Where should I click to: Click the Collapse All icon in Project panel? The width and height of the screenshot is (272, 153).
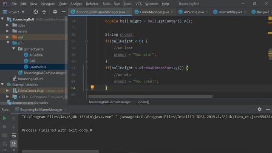point(44,12)
